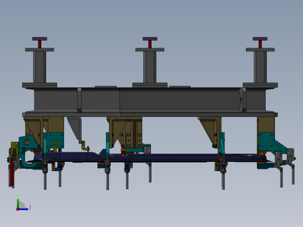The width and height of the screenshot is (303, 227).
Task: Select the red cylinder at far left bottom
Action: coord(12,173)
